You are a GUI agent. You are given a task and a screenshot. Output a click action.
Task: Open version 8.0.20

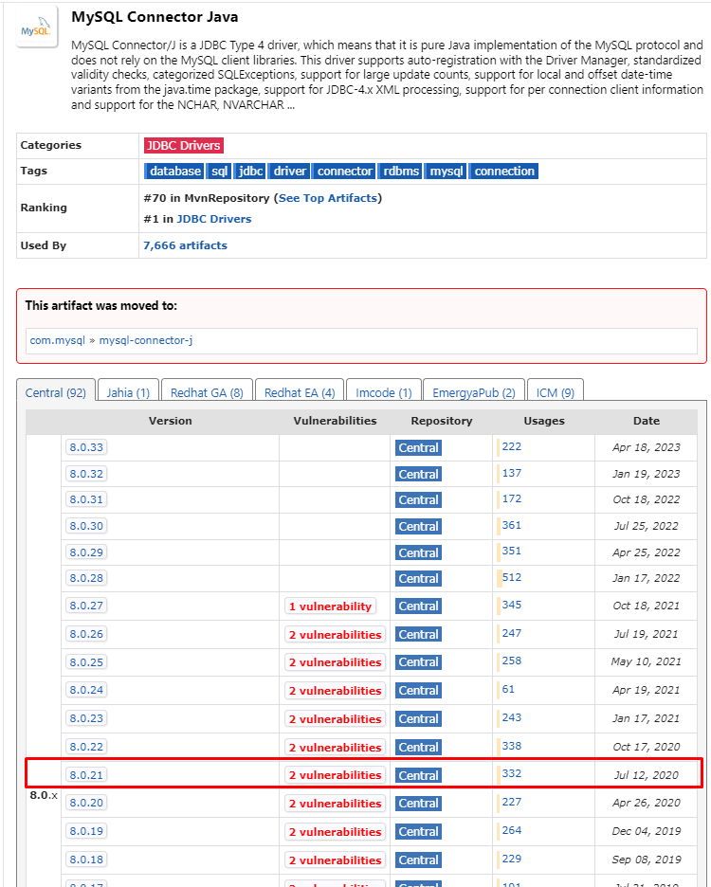tap(86, 803)
